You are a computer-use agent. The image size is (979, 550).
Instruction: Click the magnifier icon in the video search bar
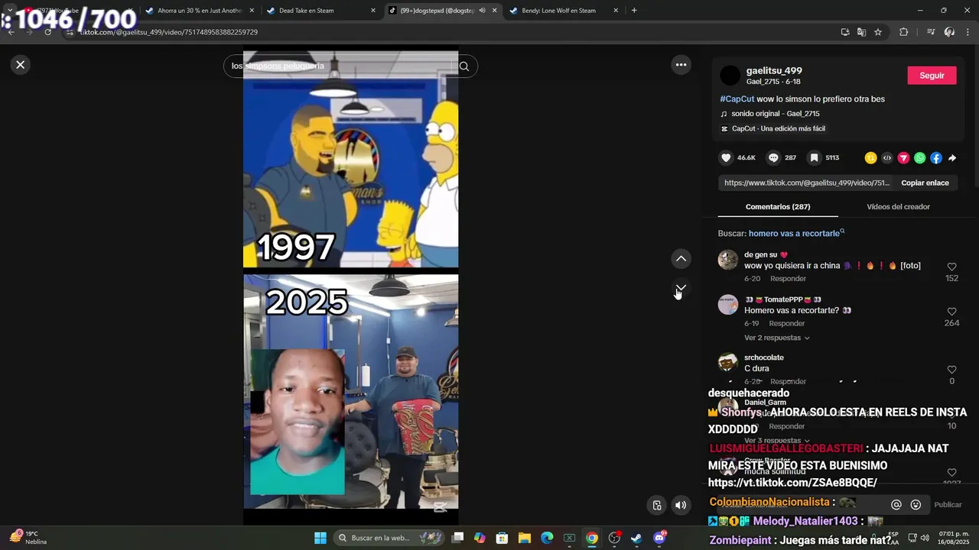[463, 66]
